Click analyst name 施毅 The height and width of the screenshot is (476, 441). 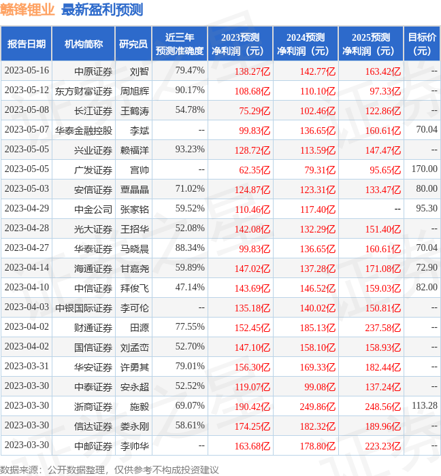click(x=140, y=407)
